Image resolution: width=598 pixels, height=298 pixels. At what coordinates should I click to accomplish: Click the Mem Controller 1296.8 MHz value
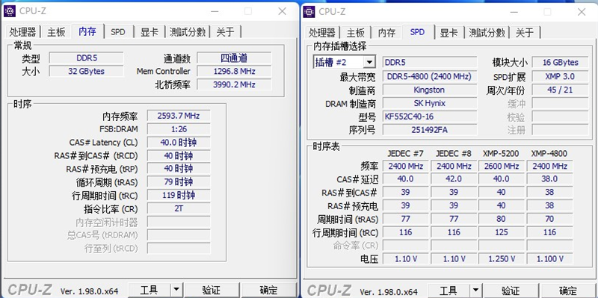coord(234,71)
